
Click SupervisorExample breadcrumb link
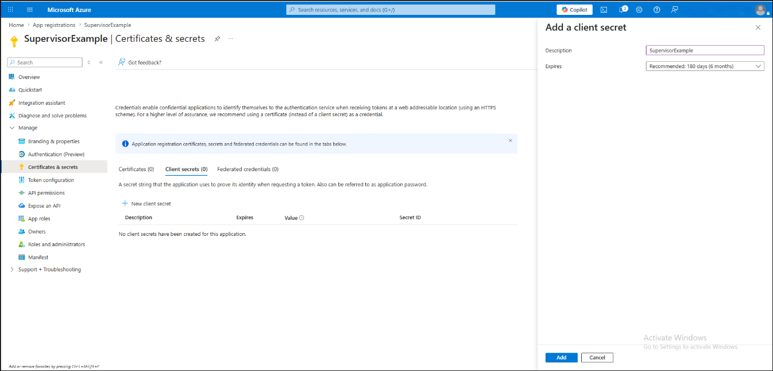click(108, 25)
